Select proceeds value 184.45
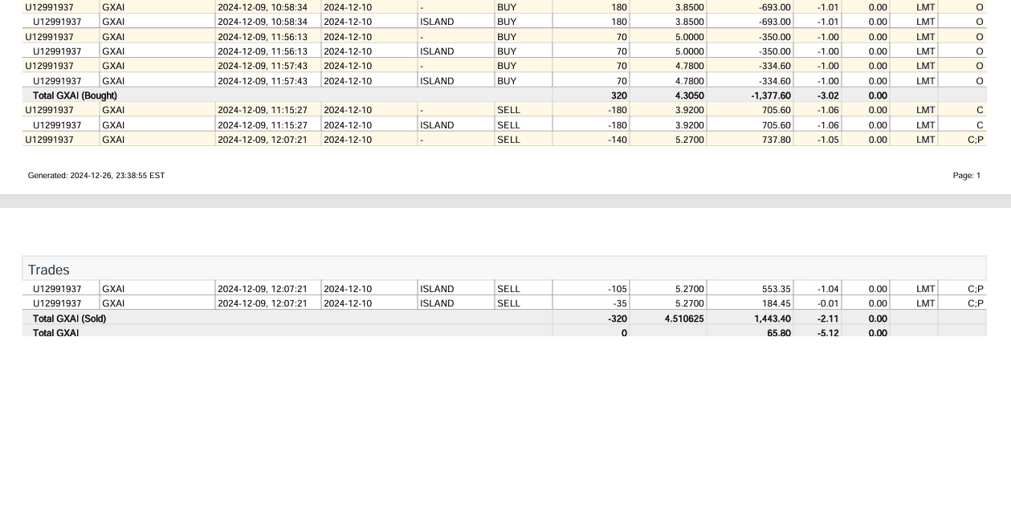This screenshot has width=1011, height=520. point(777,303)
